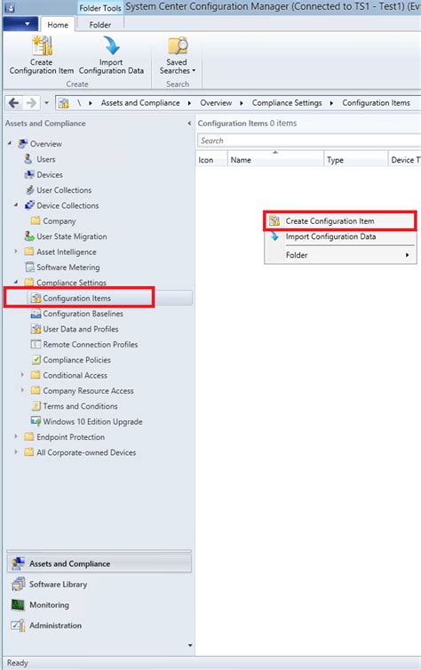Screen dimensions: 421x670
Task: Click into the Search field
Action: (309, 140)
